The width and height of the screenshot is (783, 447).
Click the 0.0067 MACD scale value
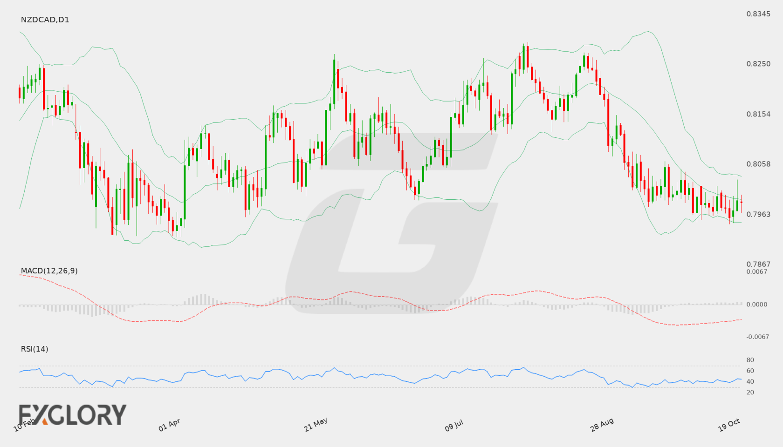(757, 271)
